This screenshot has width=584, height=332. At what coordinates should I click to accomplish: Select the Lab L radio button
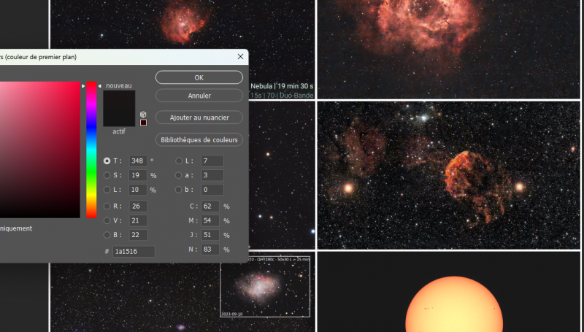point(179,161)
